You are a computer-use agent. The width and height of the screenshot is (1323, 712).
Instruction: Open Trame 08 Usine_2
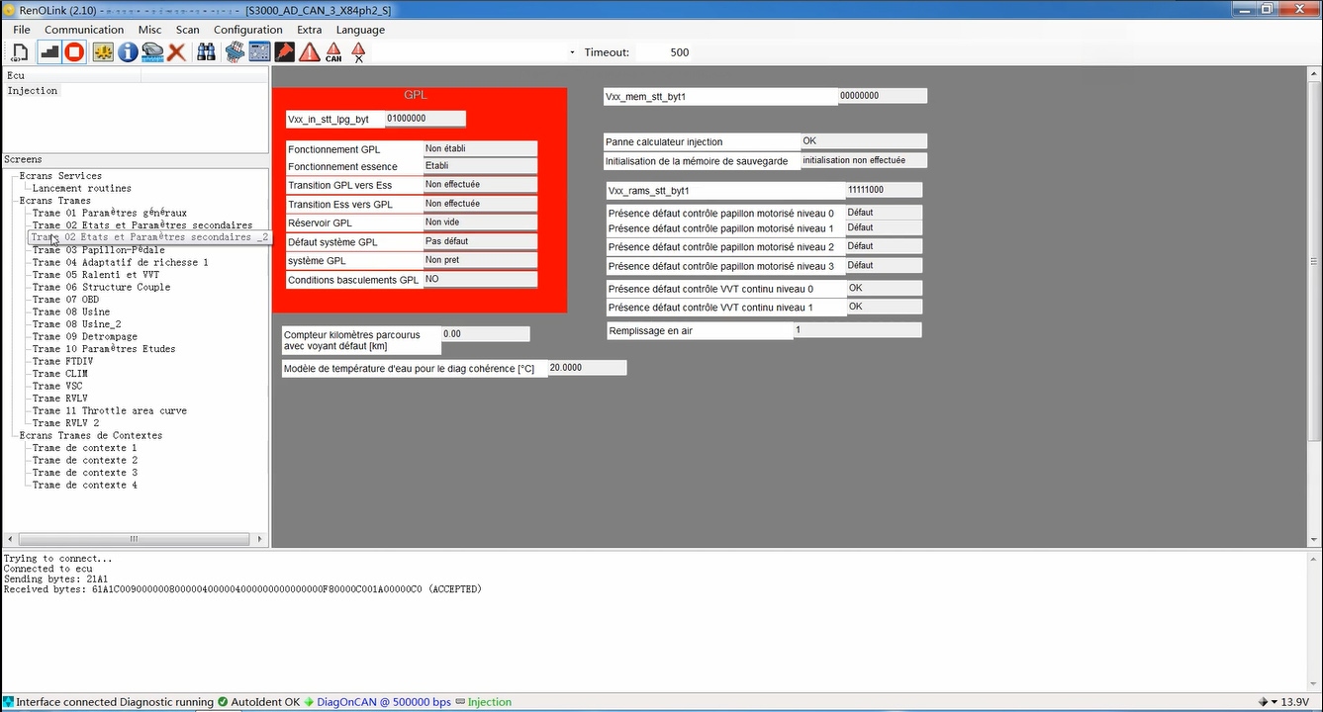(77, 324)
